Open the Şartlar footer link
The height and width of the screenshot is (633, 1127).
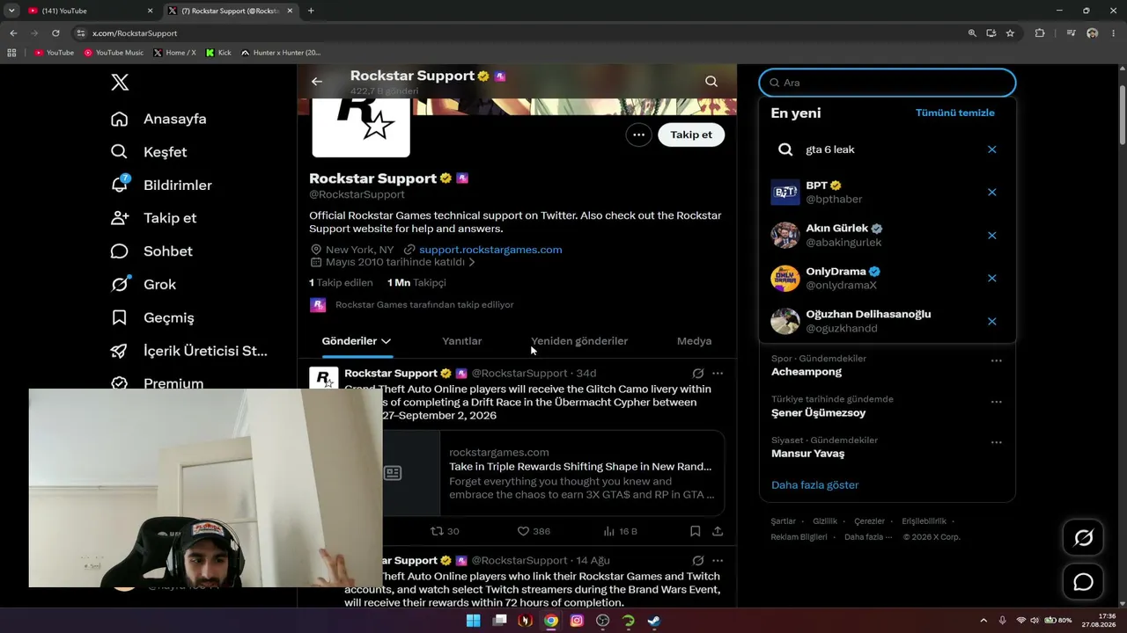(x=783, y=521)
